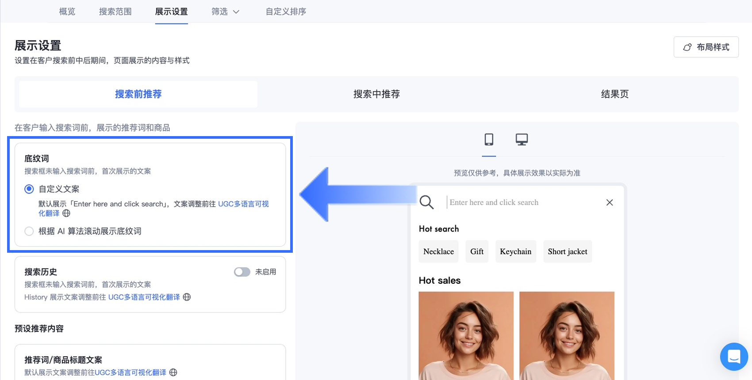The height and width of the screenshot is (380, 752).
Task: Switch preview to desktop monitor view
Action: click(522, 140)
